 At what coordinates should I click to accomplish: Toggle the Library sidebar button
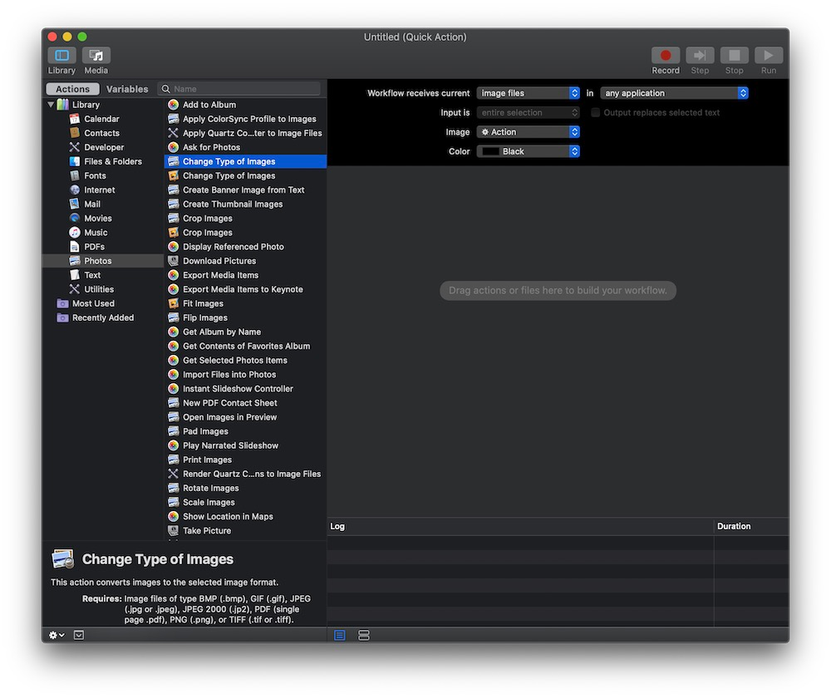click(61, 56)
